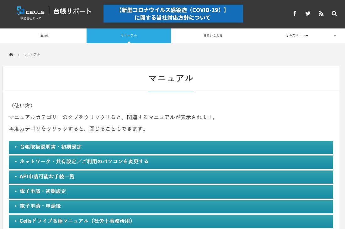Expand 電子申請・申請後 category
This screenshot has height=229, width=345.
171,206
